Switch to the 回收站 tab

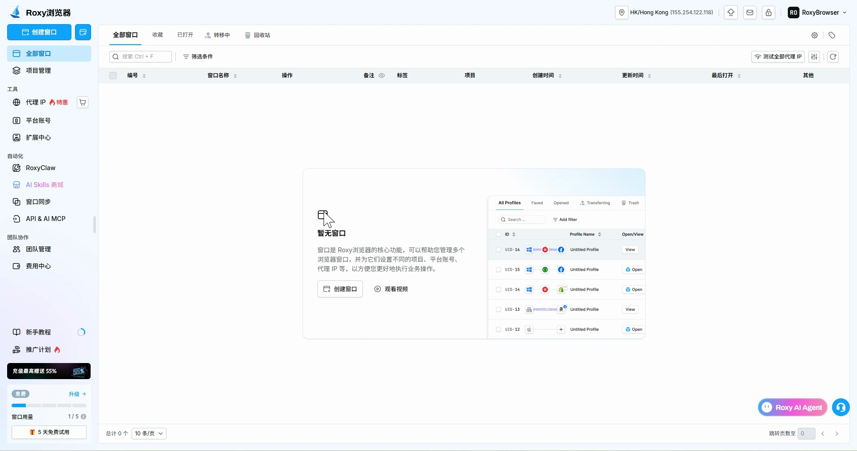pyautogui.click(x=258, y=35)
